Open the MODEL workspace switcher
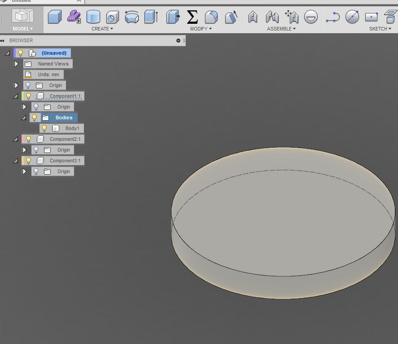This screenshot has height=344, width=398. click(x=22, y=28)
